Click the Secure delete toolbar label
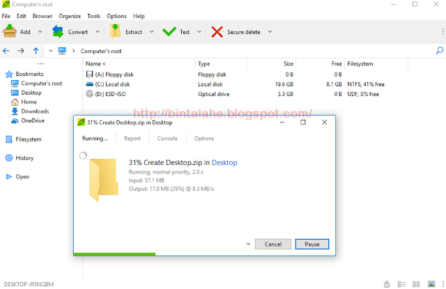Viewport: 446px width, 289px height. pos(243,32)
